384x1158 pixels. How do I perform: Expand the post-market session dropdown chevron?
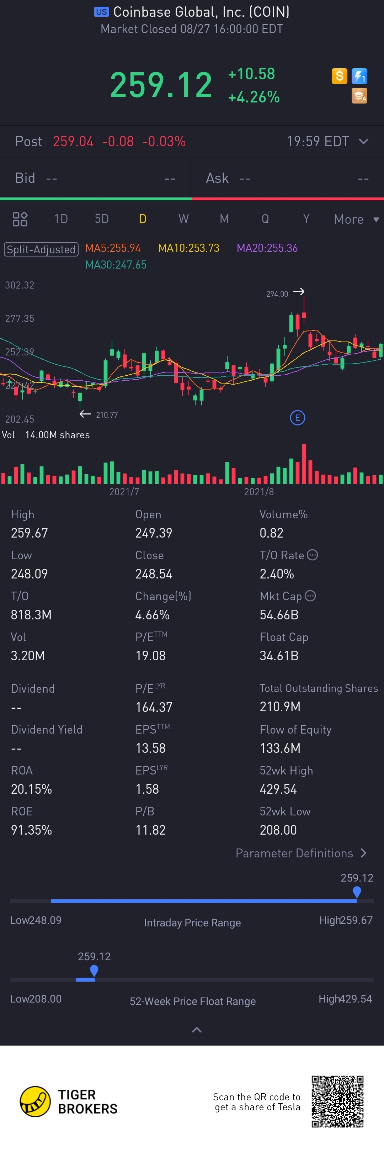363,141
